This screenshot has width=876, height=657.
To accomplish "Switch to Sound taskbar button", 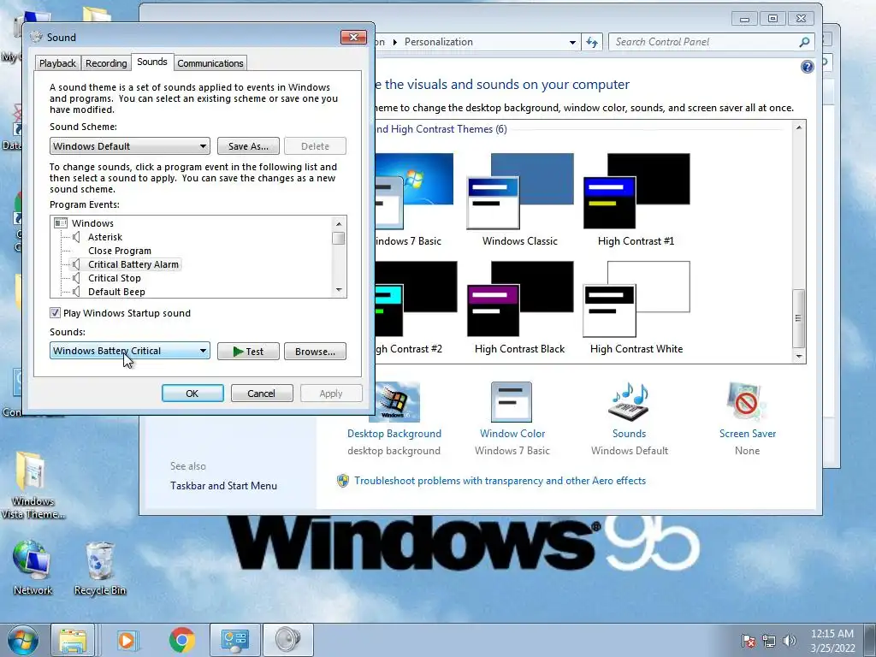I will coord(287,640).
